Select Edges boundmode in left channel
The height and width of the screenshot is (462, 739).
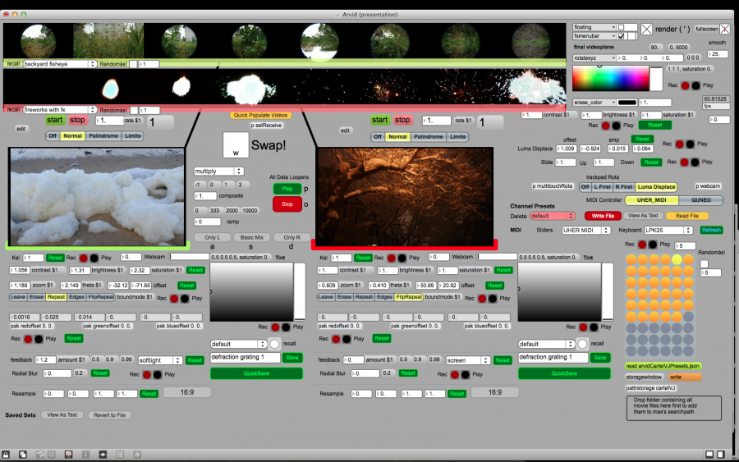click(76, 297)
